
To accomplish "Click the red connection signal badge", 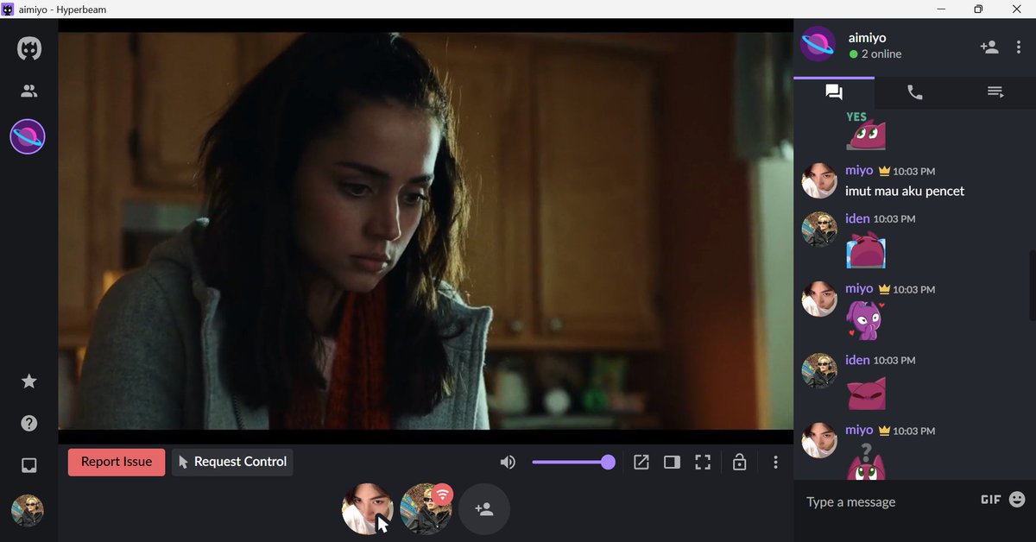I will [443, 495].
